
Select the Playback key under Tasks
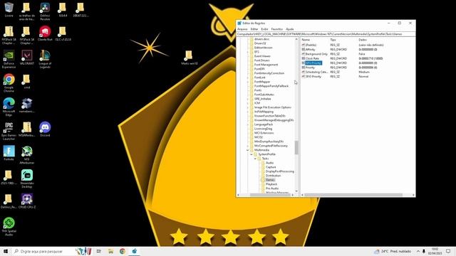271,184
